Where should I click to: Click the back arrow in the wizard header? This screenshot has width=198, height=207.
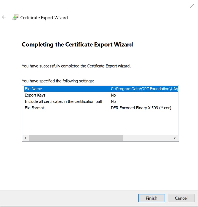pyautogui.click(x=4, y=17)
